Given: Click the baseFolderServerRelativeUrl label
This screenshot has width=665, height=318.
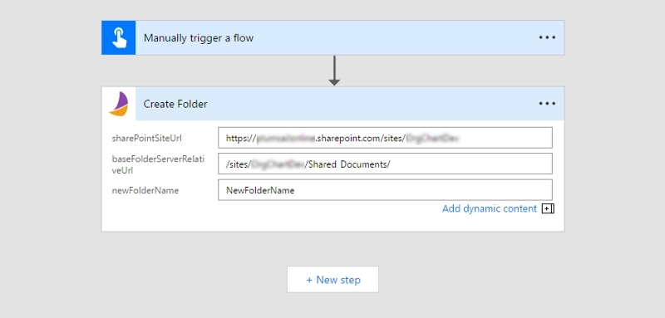Looking at the screenshot, I should tap(158, 164).
